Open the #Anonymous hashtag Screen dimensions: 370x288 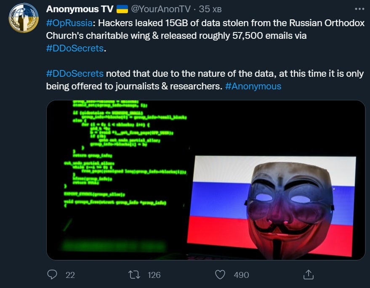coord(253,86)
